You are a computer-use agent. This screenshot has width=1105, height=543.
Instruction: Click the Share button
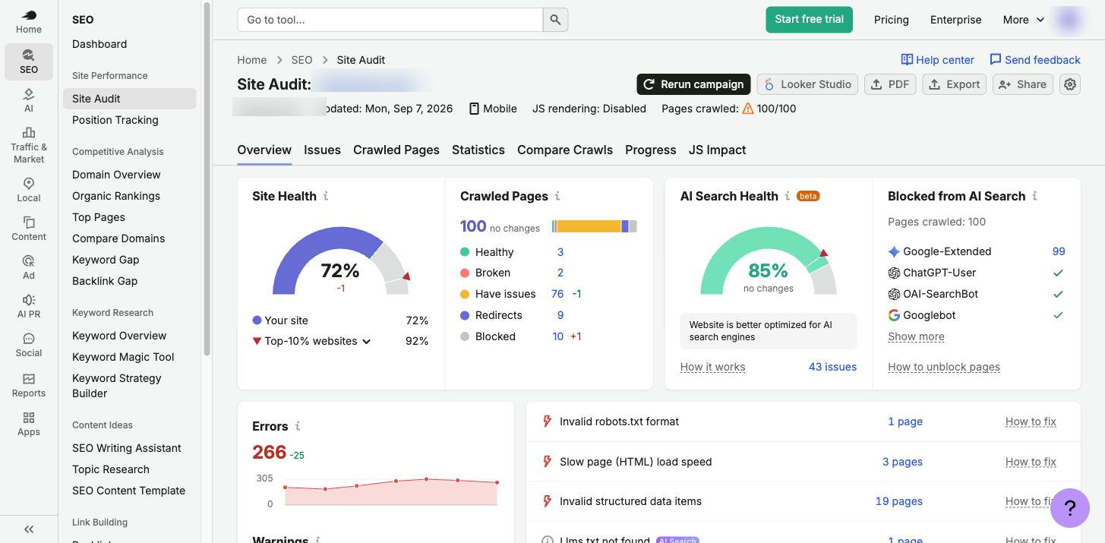click(x=1022, y=84)
